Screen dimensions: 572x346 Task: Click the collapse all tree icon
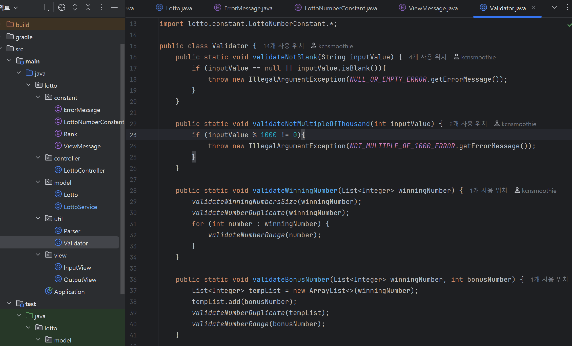[x=88, y=8]
